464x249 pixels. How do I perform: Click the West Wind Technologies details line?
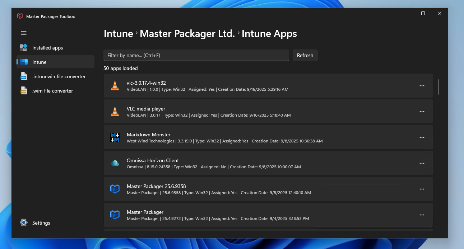225,141
